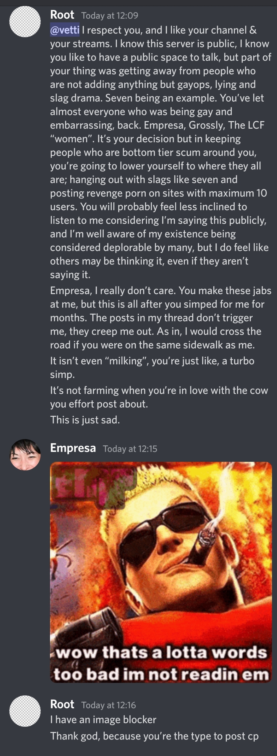Tap the 'It isn't even milking' message
This screenshot has width=277, height=756.
tap(152, 368)
